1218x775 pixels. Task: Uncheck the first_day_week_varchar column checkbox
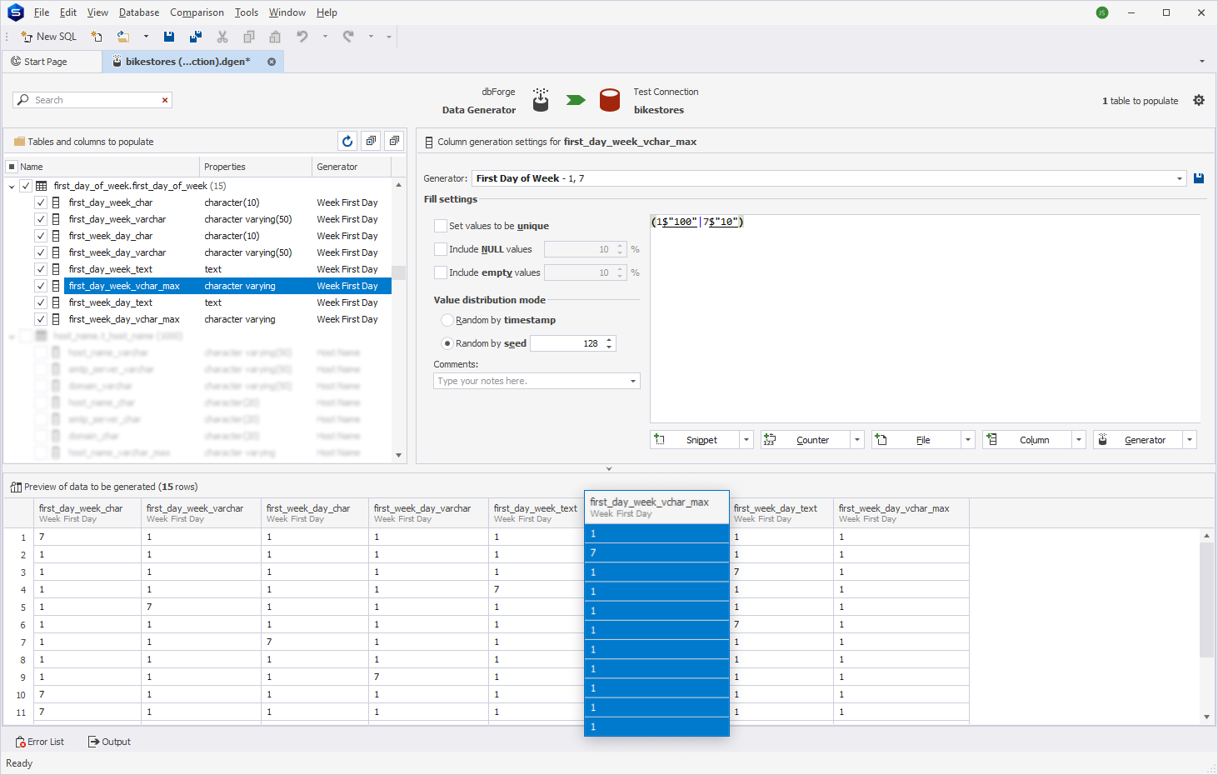point(41,219)
